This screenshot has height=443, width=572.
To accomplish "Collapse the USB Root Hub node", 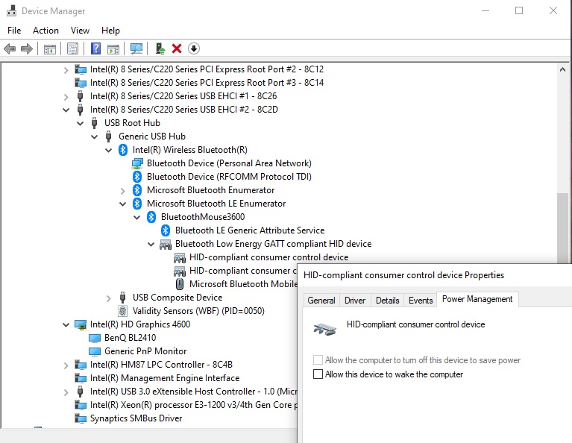I will [81, 123].
